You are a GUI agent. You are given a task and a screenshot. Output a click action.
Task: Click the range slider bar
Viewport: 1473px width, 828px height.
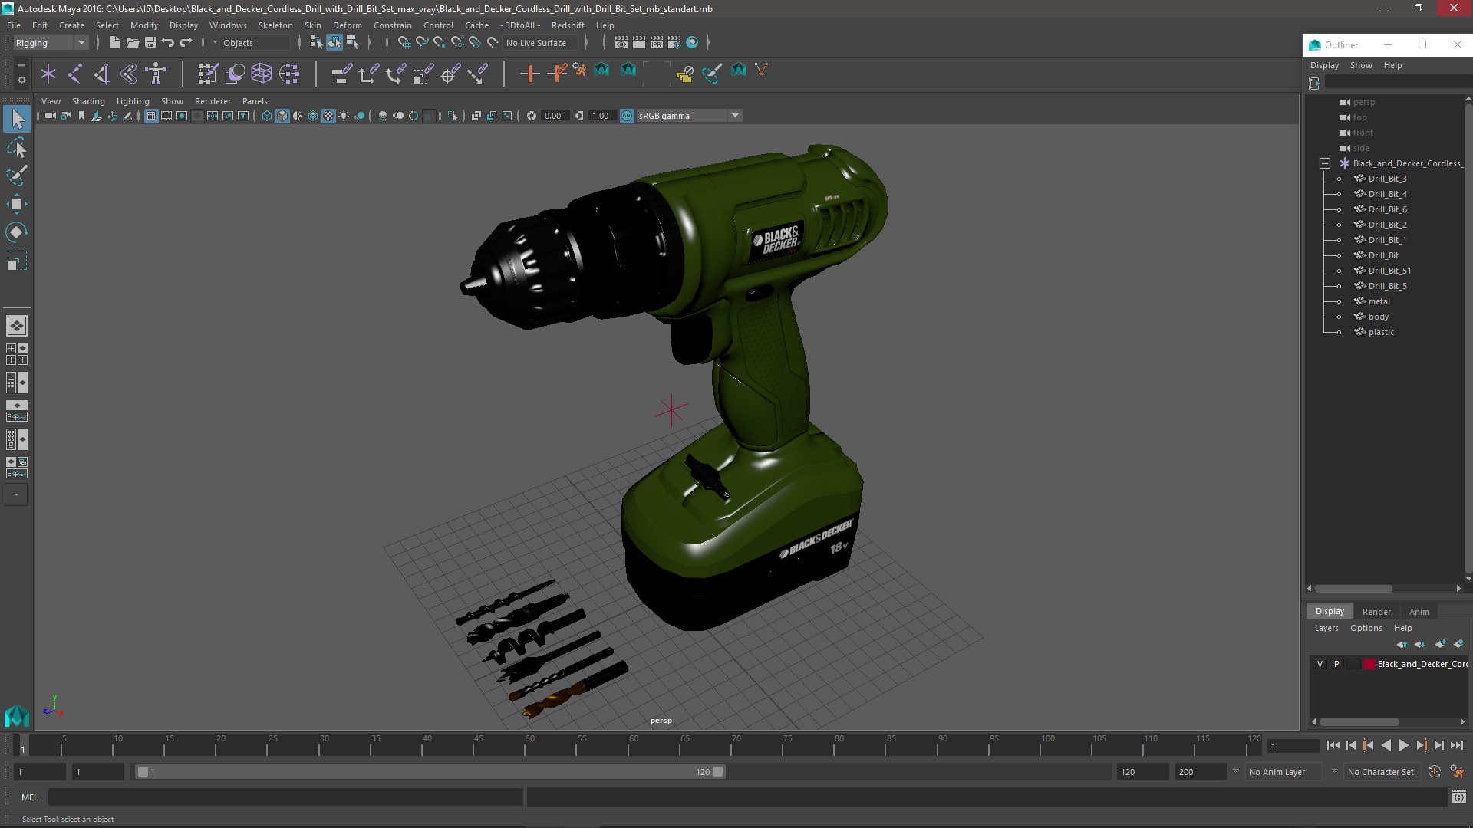tap(430, 772)
